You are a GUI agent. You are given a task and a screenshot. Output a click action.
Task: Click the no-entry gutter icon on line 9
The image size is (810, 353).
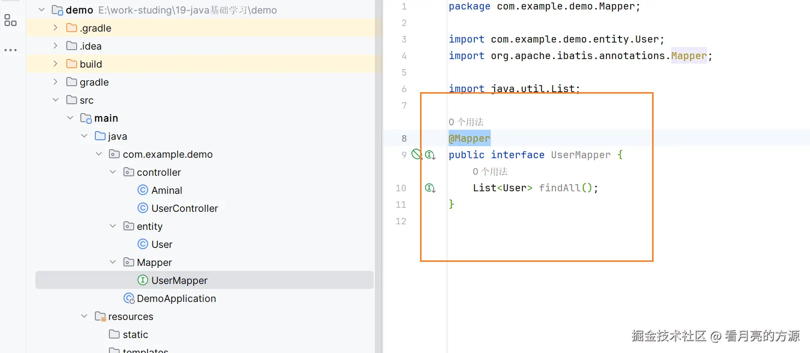click(417, 154)
